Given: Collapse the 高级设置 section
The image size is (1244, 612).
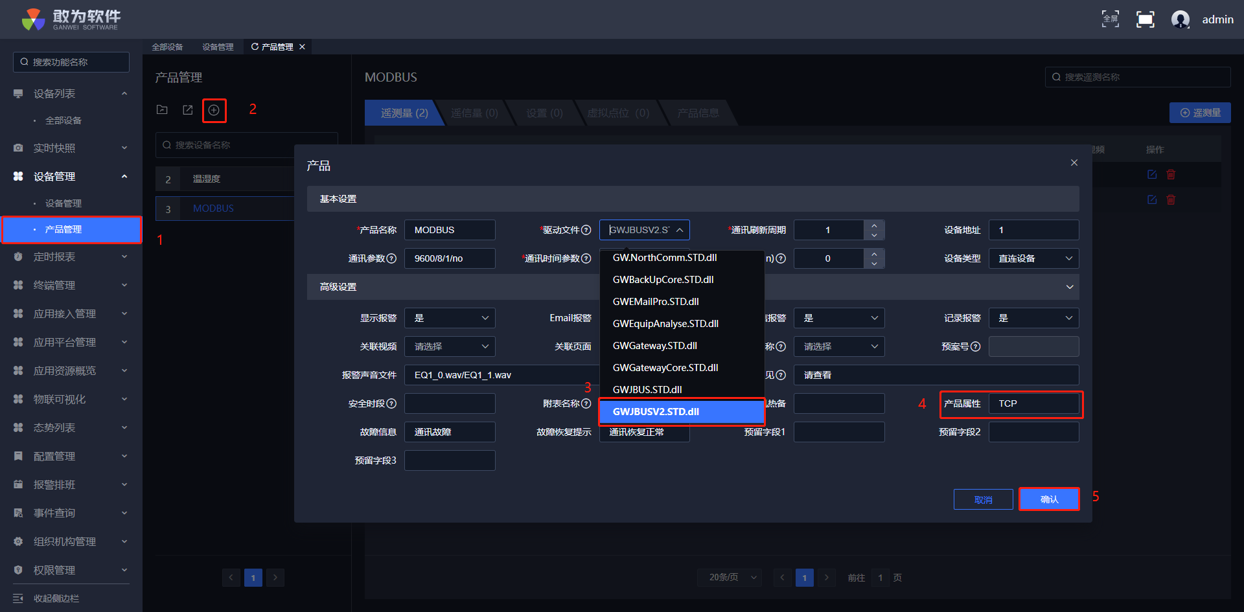Looking at the screenshot, I should tap(1069, 287).
